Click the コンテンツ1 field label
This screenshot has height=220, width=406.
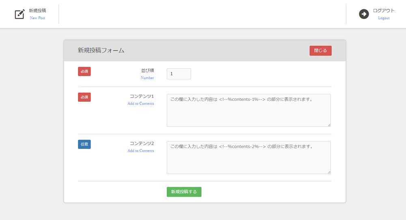pyautogui.click(x=142, y=96)
